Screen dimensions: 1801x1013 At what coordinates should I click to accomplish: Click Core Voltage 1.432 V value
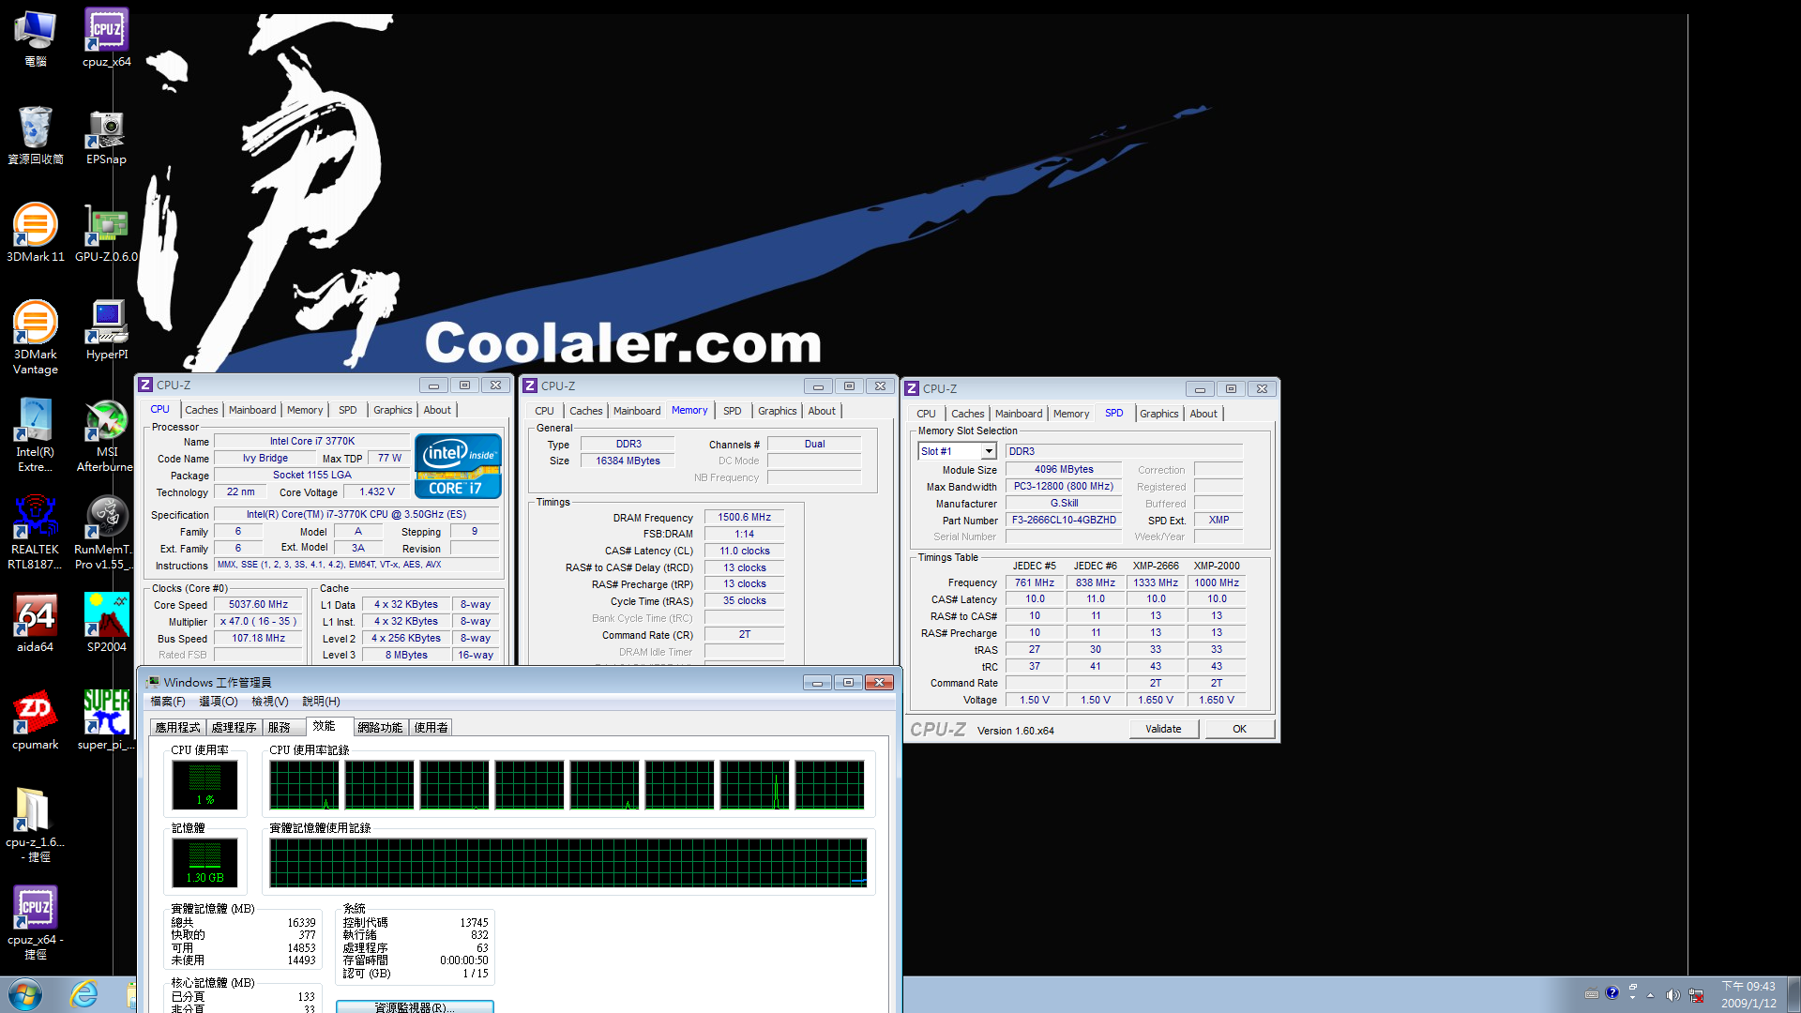(x=377, y=492)
